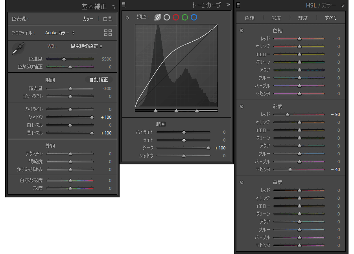
Task: Click the right curve range split marker
Action: click(197, 111)
